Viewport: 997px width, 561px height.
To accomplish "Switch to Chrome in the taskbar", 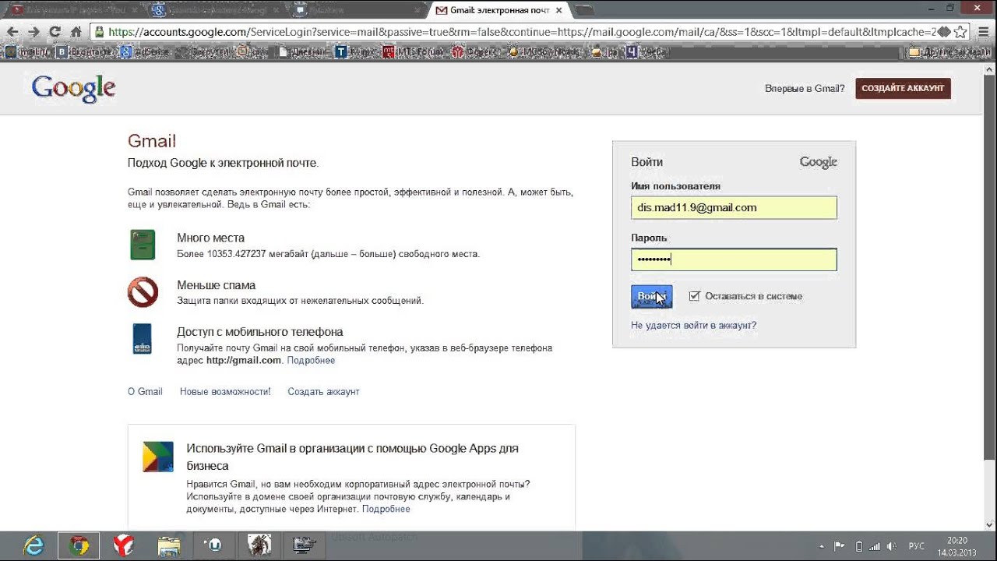I will click(78, 545).
